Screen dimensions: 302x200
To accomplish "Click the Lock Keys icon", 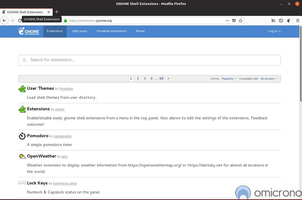I will (22, 183).
